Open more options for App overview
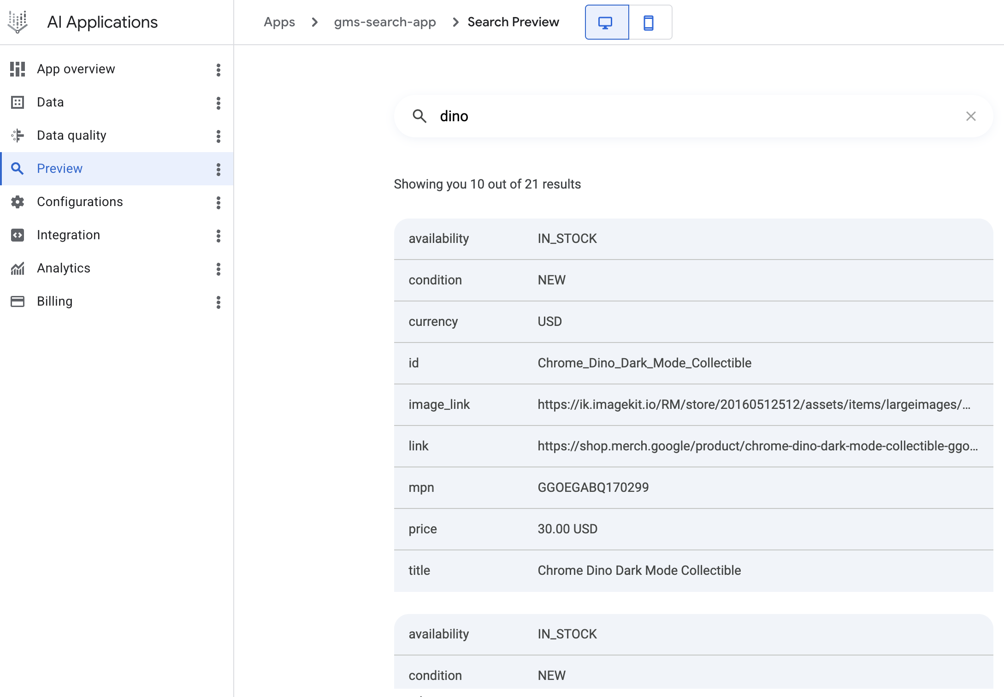Screen dimensions: 1004x697 click(x=219, y=70)
